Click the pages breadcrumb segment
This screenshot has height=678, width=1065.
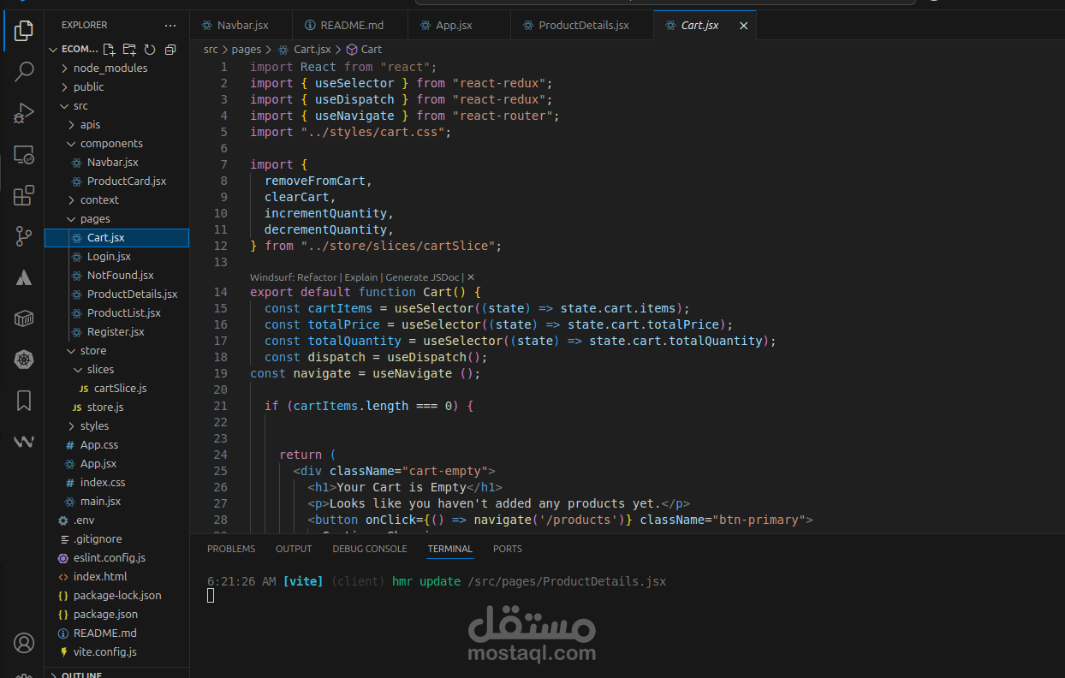click(247, 50)
